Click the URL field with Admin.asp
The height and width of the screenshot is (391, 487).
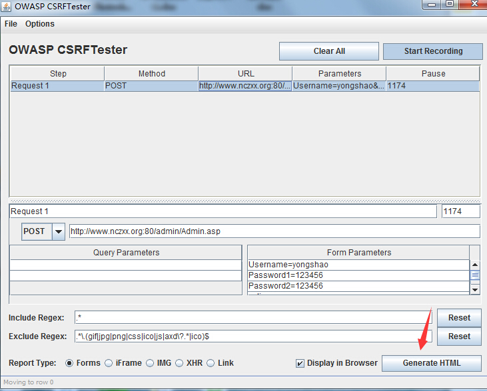click(x=274, y=231)
